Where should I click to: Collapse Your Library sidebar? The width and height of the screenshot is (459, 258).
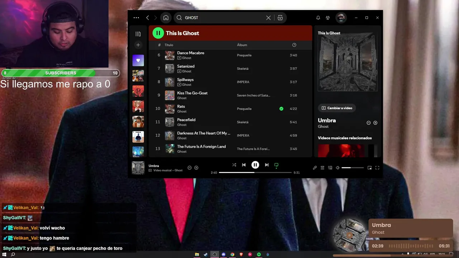click(x=138, y=34)
